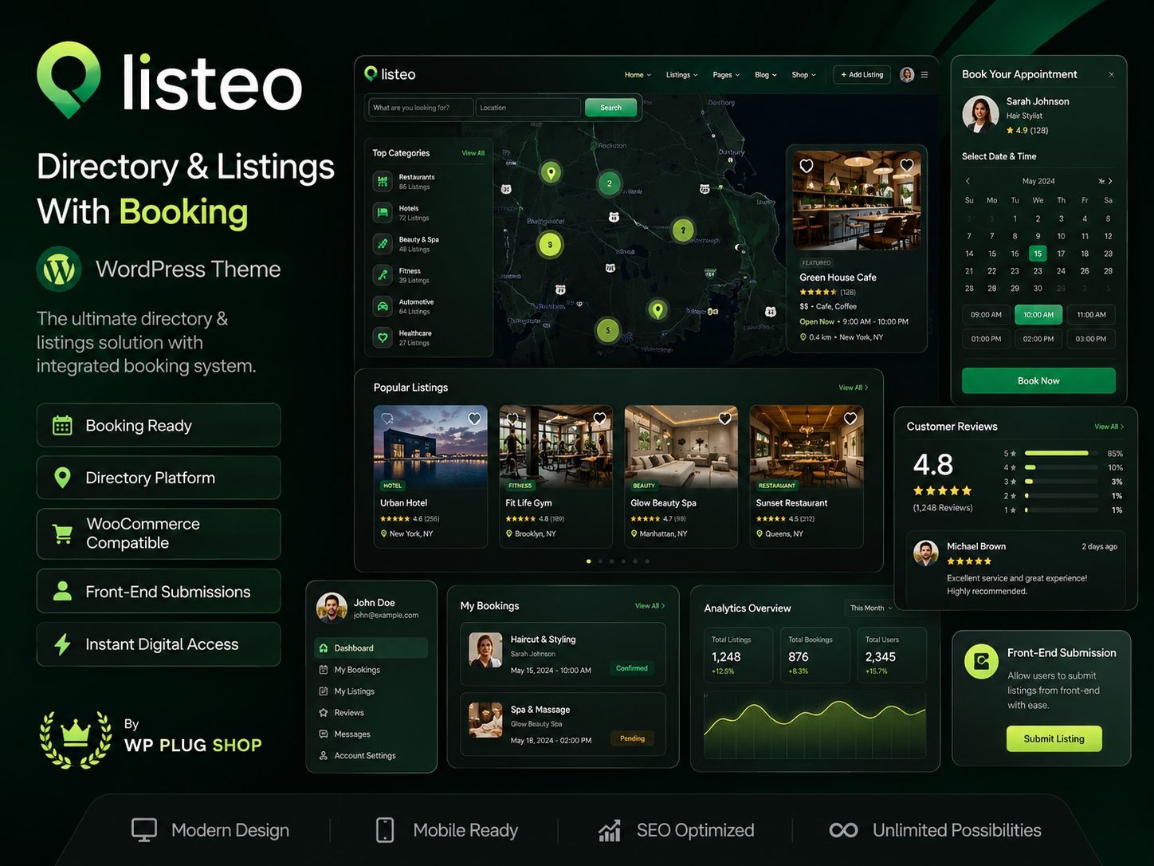Click the 4-star rating progress bar
The image size is (1154, 866).
(1062, 467)
